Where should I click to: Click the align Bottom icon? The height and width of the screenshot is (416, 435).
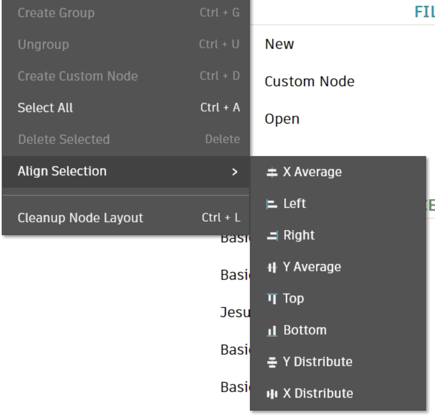(x=272, y=330)
